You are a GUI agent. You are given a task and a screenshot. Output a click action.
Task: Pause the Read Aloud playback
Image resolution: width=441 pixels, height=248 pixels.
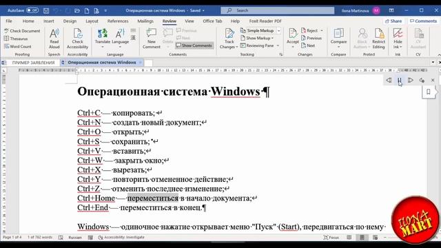pyautogui.click(x=400, y=80)
